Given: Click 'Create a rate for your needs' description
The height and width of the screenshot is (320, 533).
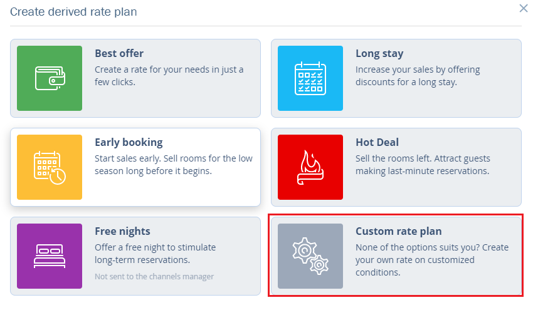Looking at the screenshot, I should pyautogui.click(x=169, y=76).
